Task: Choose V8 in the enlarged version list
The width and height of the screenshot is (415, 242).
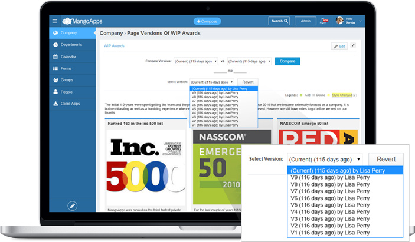Action: click(345, 184)
